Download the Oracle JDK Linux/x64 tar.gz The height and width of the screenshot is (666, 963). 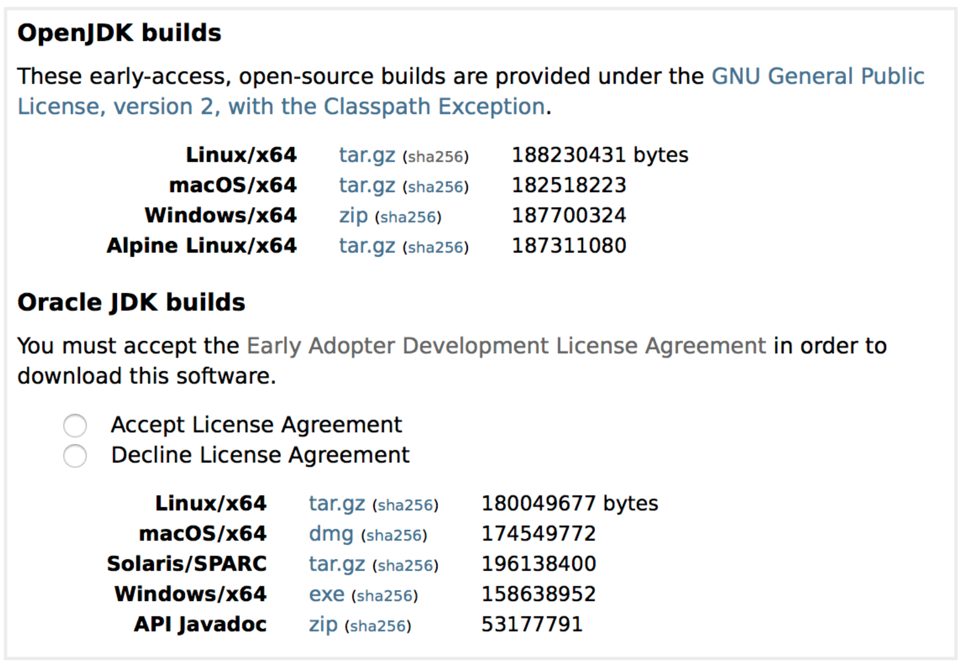click(337, 503)
